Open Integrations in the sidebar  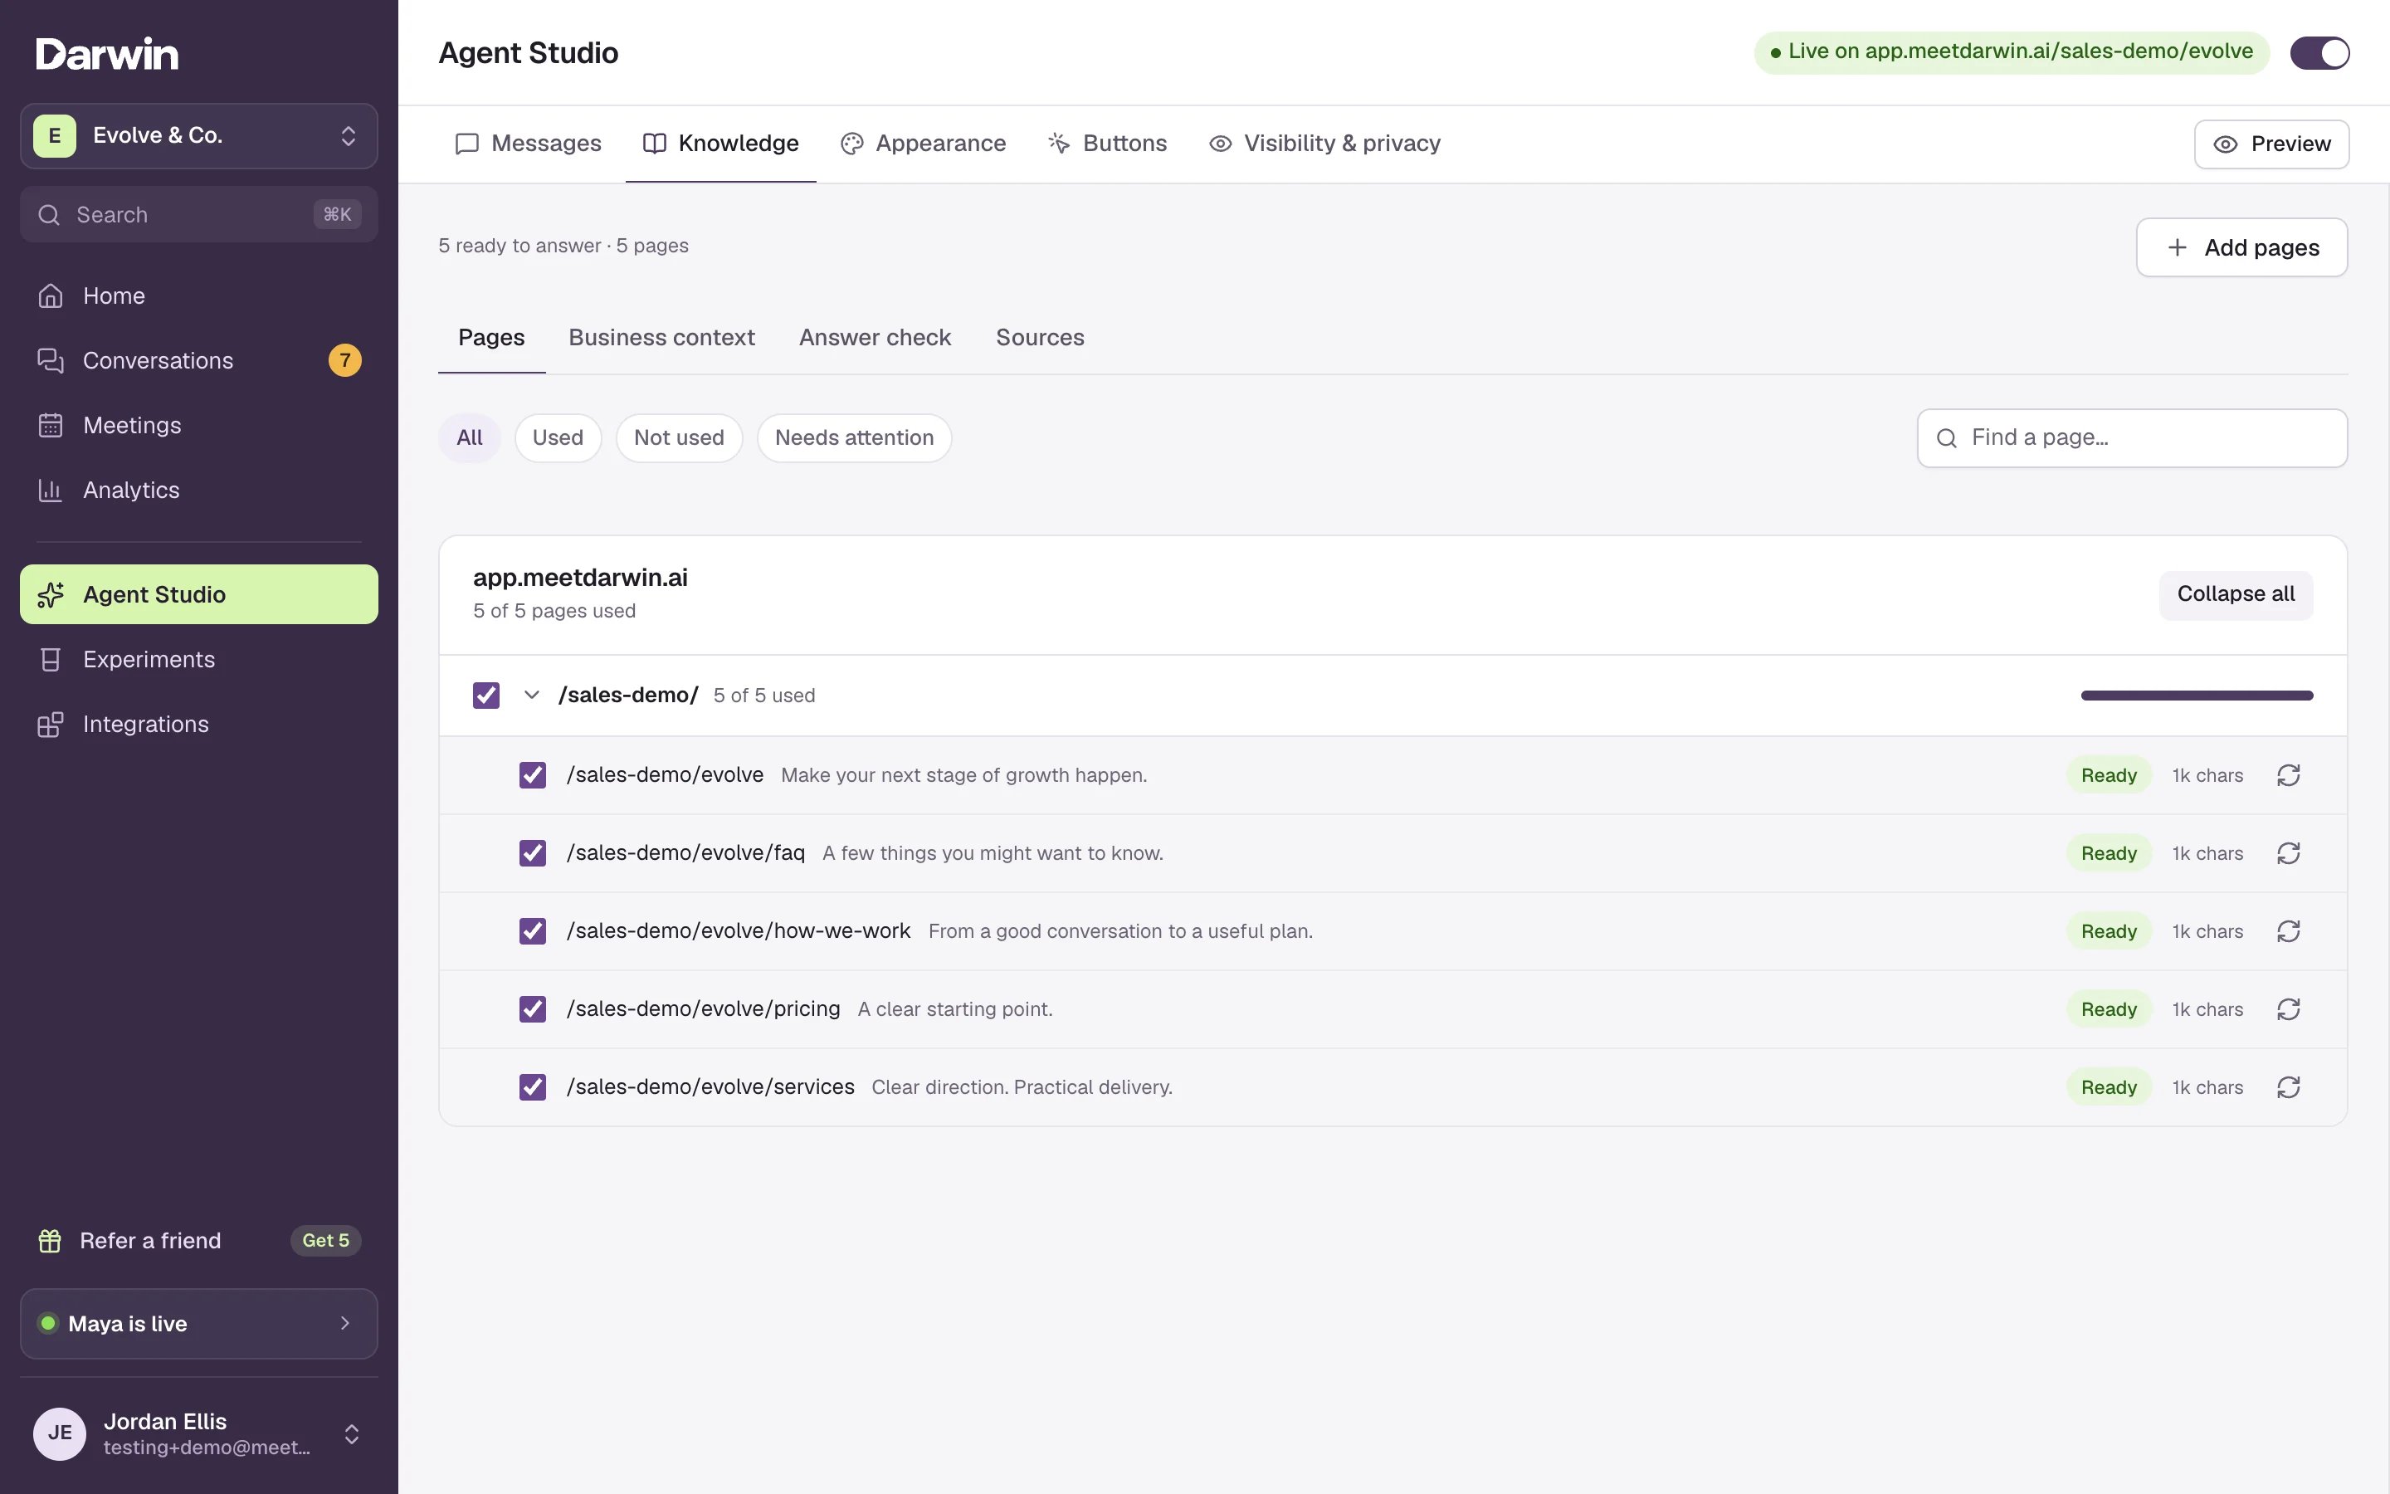pyautogui.click(x=198, y=725)
